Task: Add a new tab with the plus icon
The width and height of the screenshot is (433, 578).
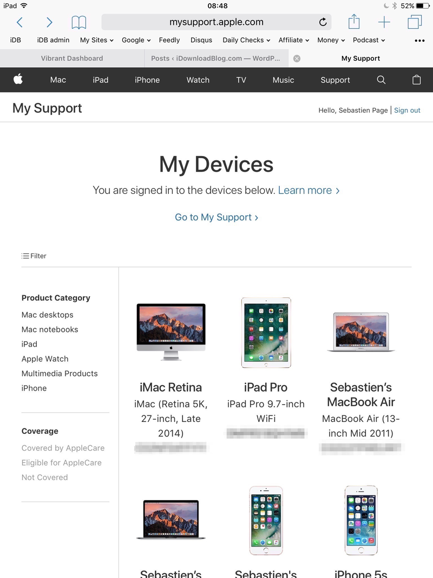Action: tap(384, 22)
